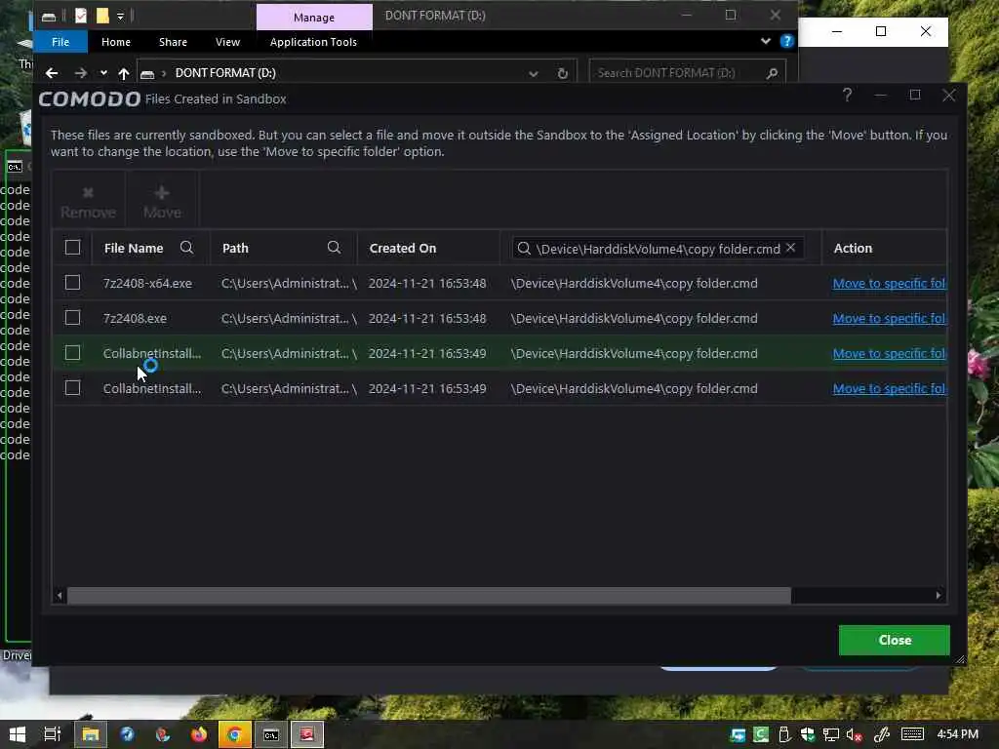Open Comodo green tray icon
Image resolution: width=999 pixels, height=749 pixels.
click(x=761, y=735)
